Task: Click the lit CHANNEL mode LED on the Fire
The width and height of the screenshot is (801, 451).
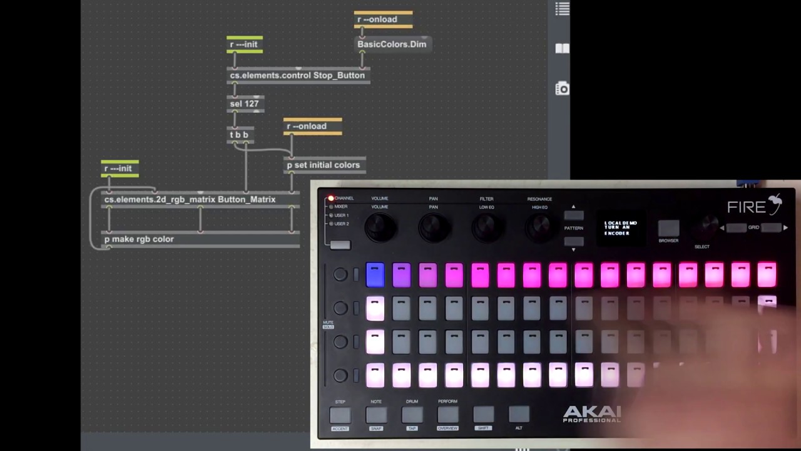Action: [331, 199]
